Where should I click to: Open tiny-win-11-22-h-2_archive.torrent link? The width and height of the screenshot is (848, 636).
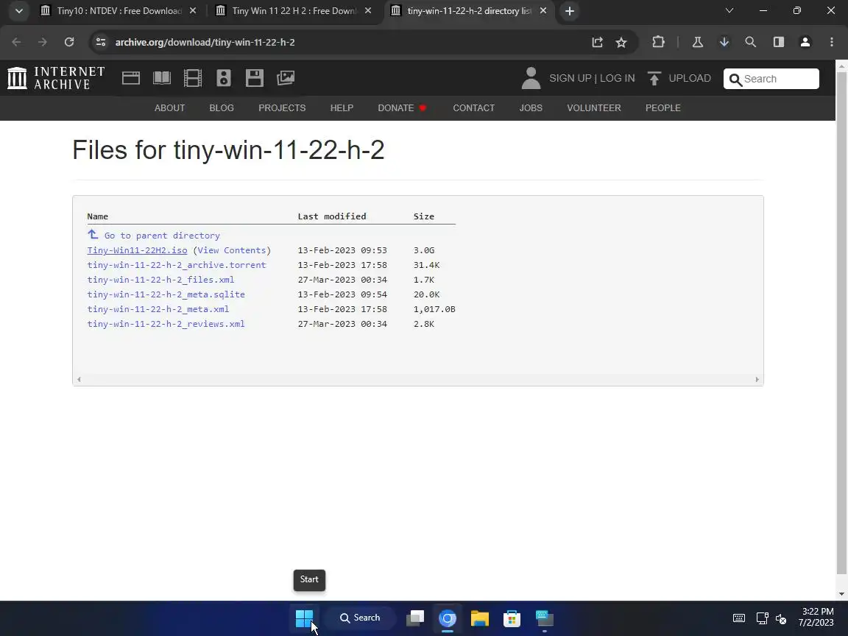coord(177,265)
